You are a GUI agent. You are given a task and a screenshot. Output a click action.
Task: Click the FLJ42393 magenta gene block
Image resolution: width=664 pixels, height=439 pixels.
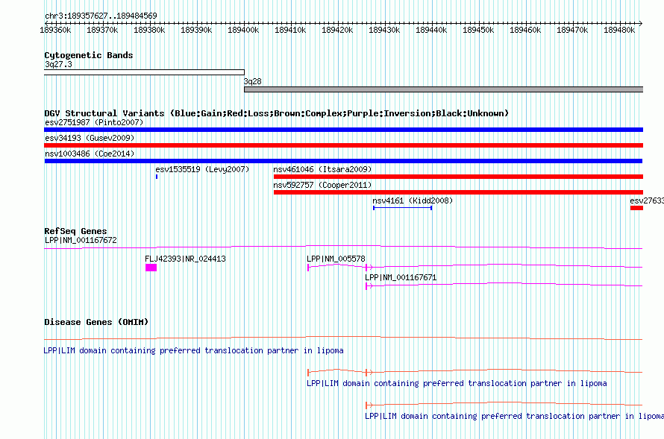point(151,268)
